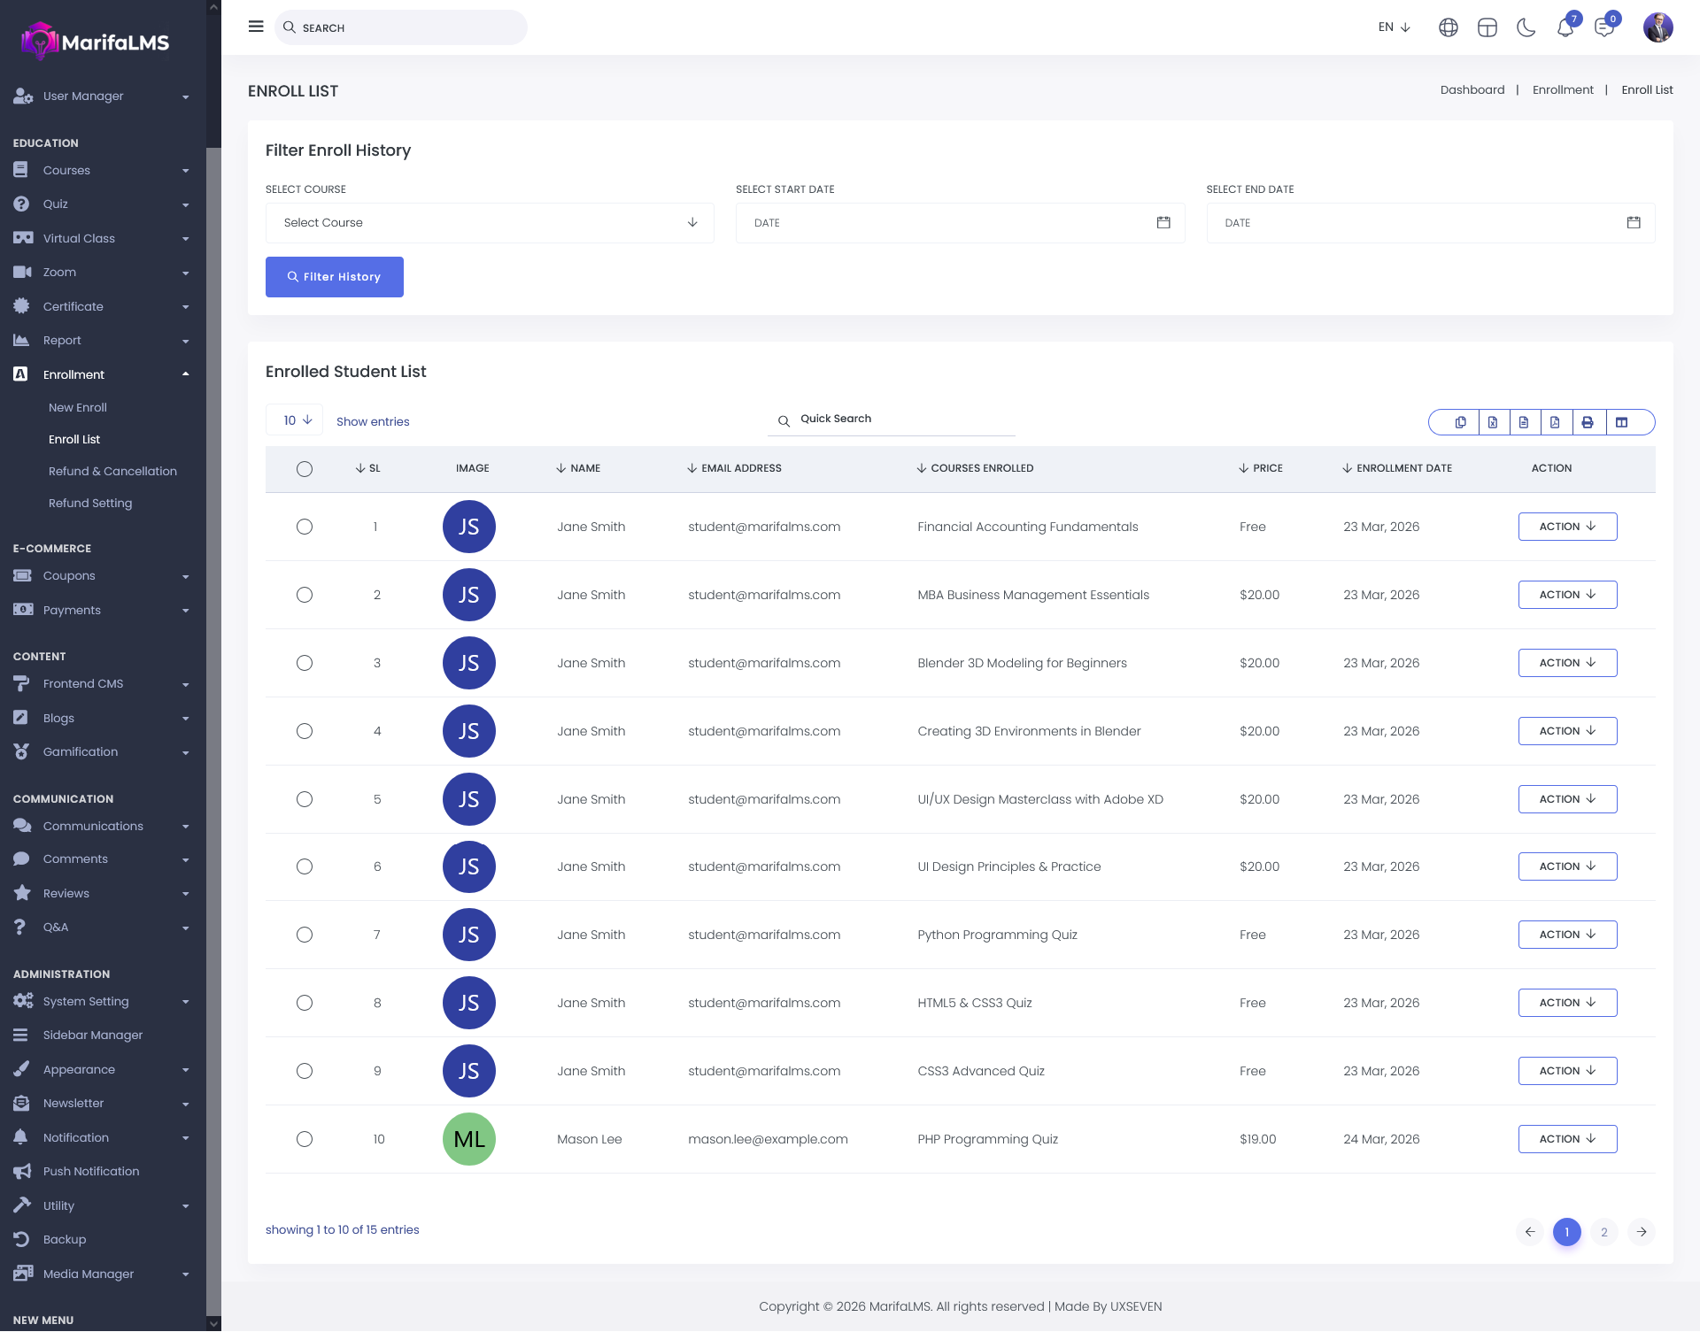Click the hamburger menu icon
1700x1332 pixels.
point(256,27)
